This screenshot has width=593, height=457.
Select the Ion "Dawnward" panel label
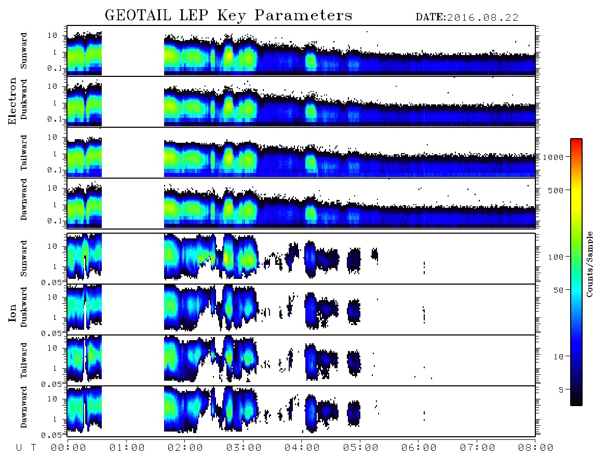coord(24,407)
